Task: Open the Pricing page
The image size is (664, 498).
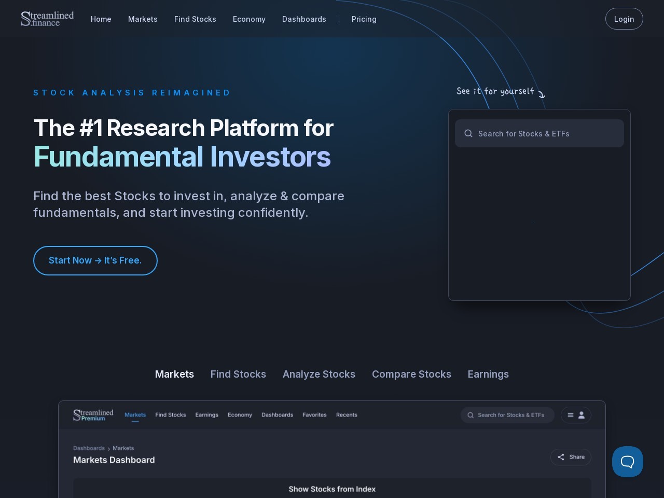Action: coord(364,19)
